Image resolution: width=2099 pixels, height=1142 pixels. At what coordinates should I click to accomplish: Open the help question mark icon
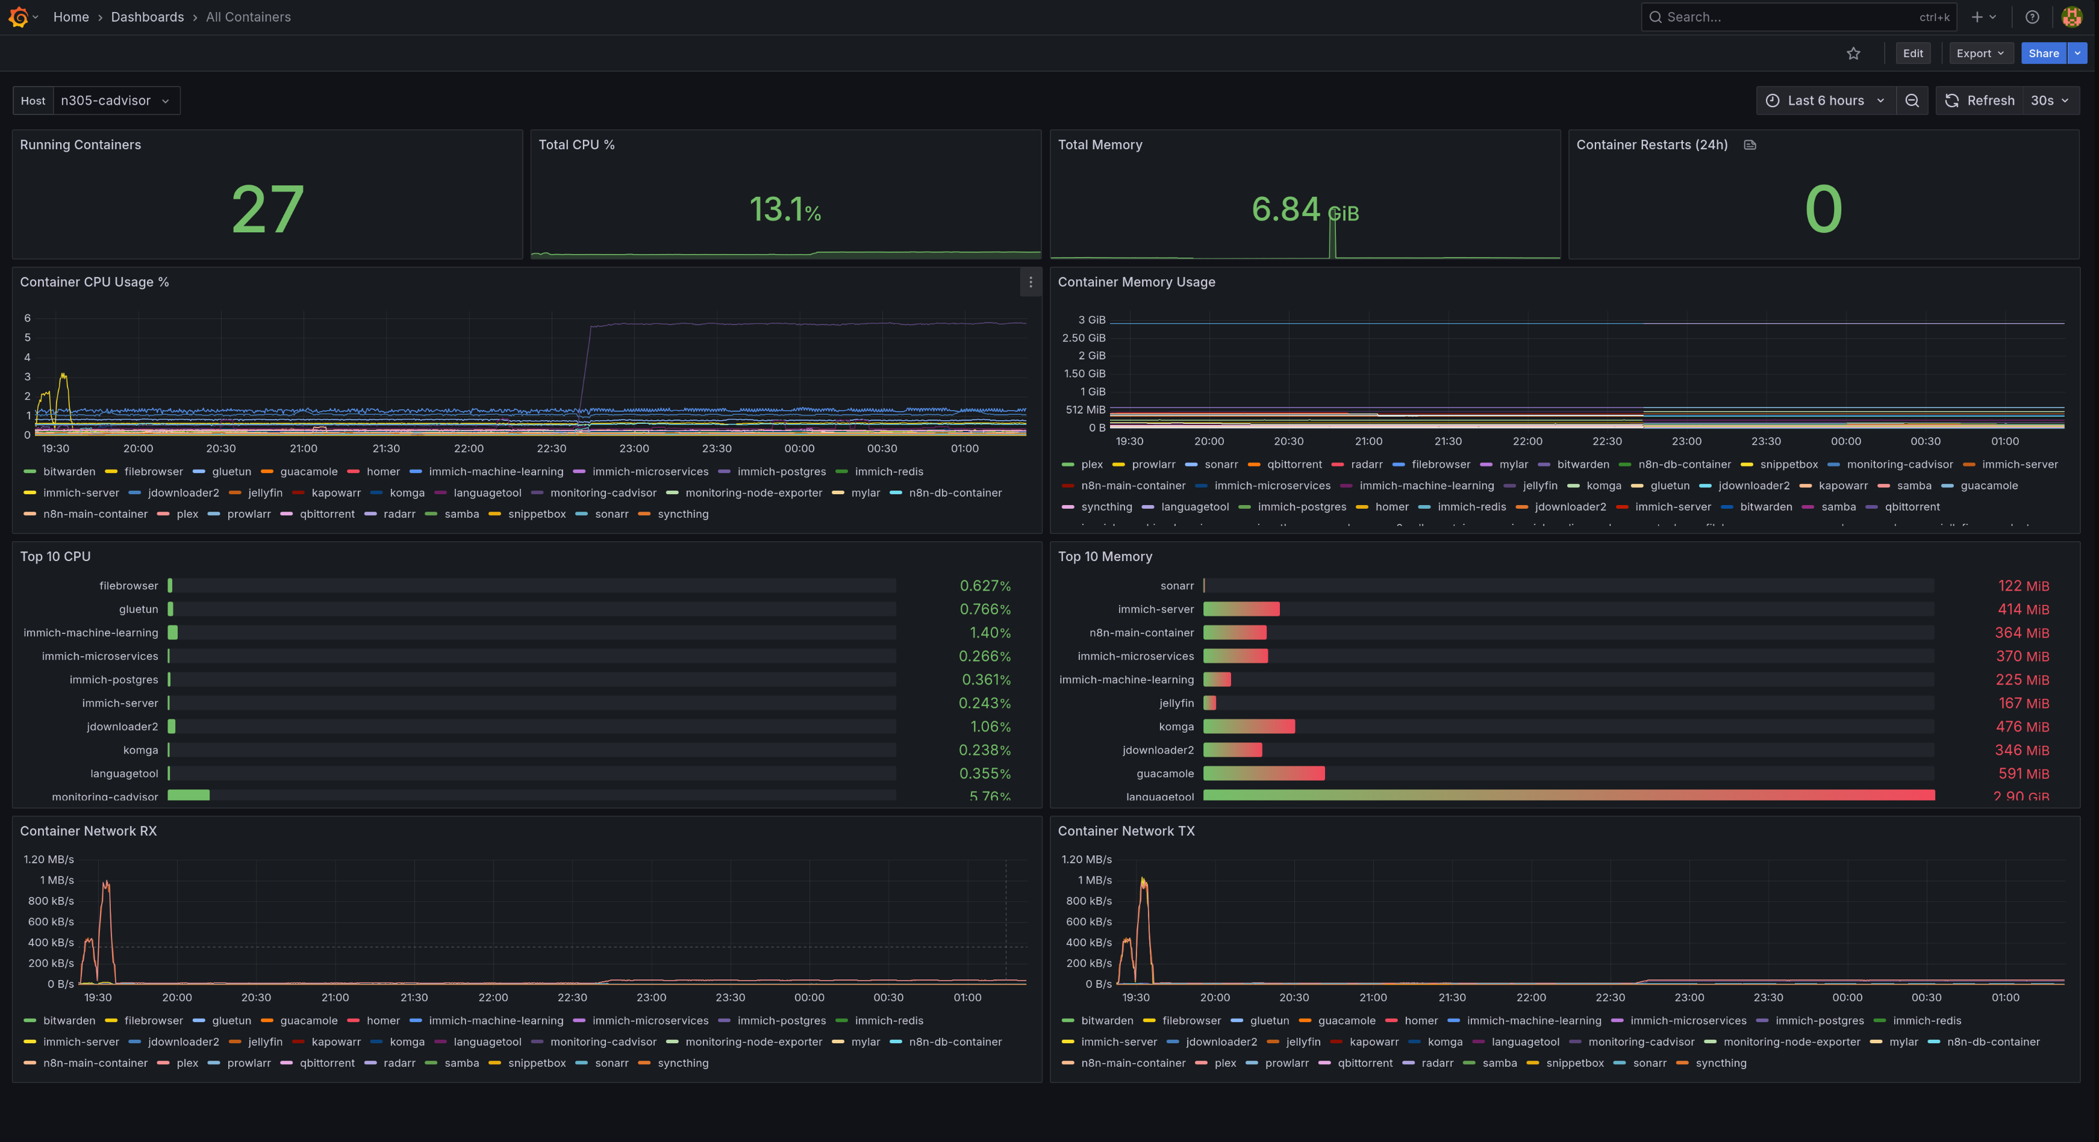click(x=2032, y=16)
